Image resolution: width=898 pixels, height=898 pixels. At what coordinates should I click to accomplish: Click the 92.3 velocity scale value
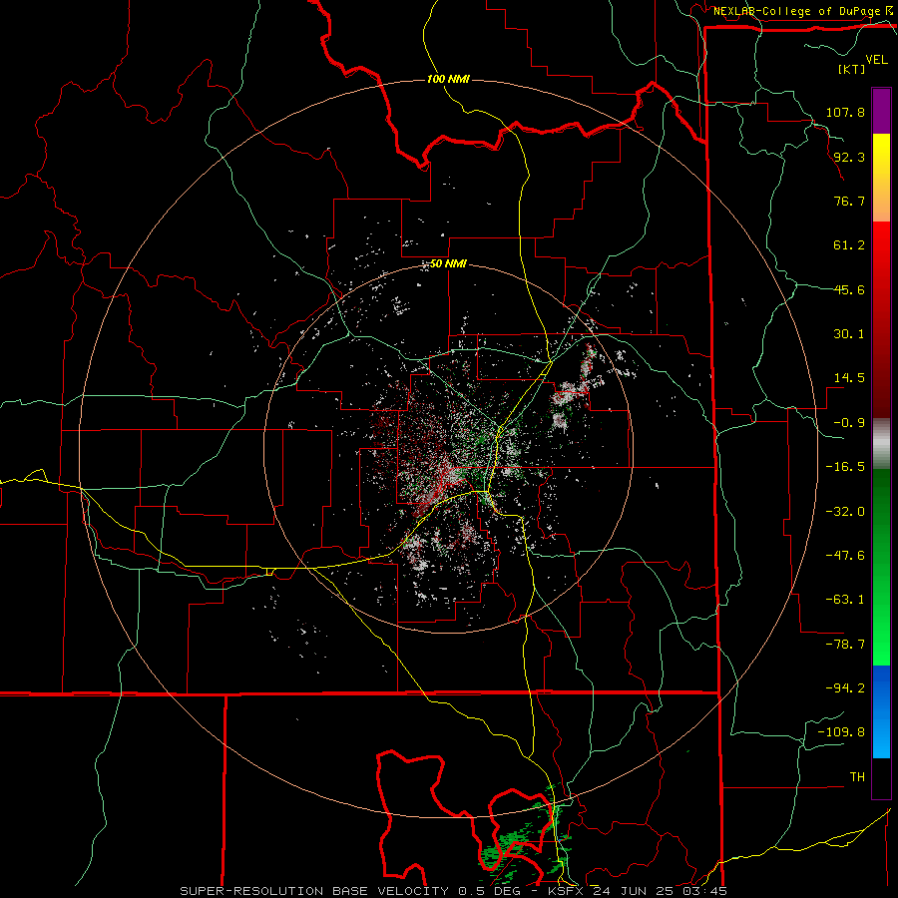tap(849, 157)
